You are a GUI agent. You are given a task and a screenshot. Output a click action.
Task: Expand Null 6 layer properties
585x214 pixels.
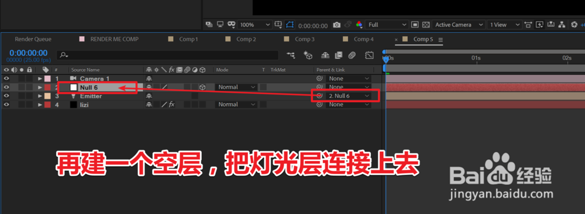click(x=40, y=87)
